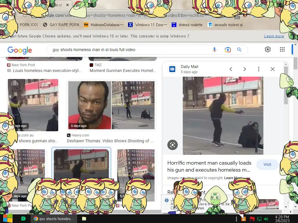Close the Daily Mail preview panel
This screenshot has height=223, width=298.
[272, 69]
